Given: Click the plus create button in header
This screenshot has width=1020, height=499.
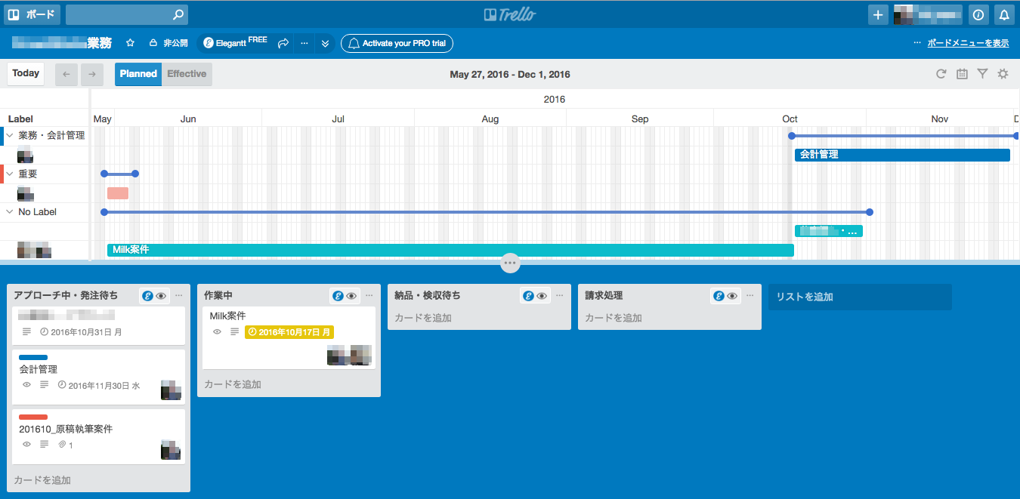Looking at the screenshot, I should (x=877, y=14).
